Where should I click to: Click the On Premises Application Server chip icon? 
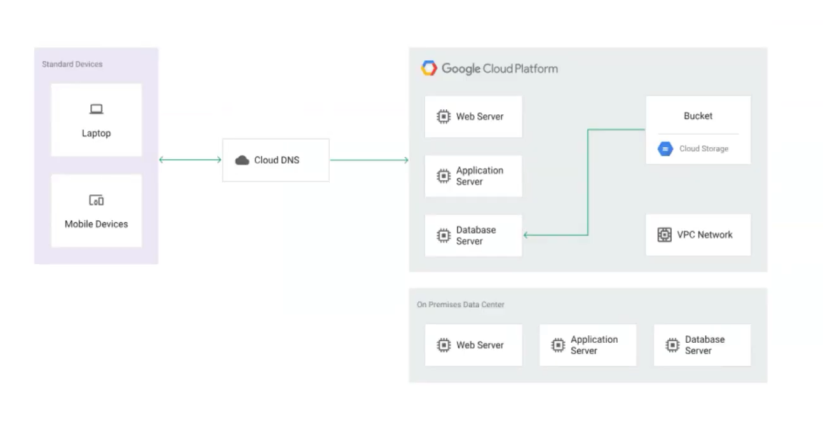(x=558, y=345)
